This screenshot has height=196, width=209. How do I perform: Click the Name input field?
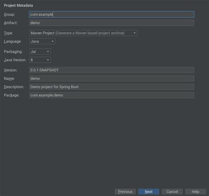pyautogui.click(x=112, y=78)
